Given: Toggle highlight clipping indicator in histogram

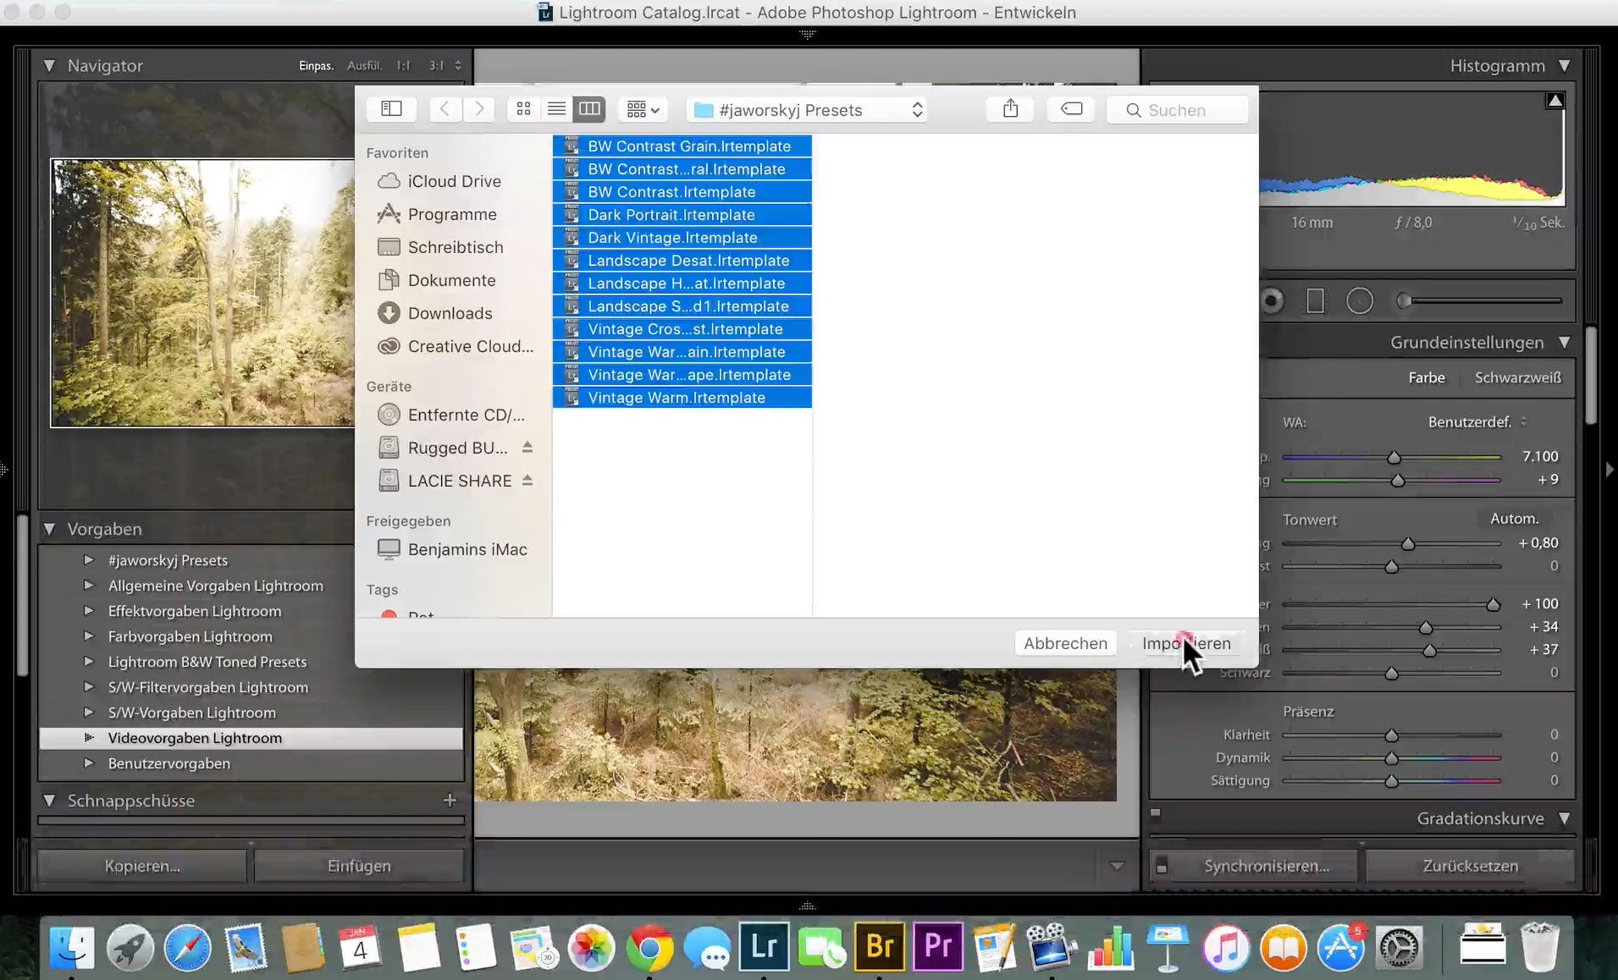Looking at the screenshot, I should 1555,101.
